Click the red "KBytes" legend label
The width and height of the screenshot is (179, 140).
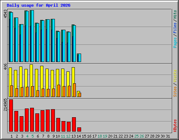[175, 125]
